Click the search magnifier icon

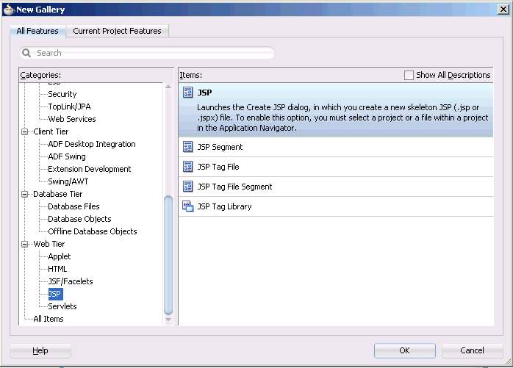[26, 53]
